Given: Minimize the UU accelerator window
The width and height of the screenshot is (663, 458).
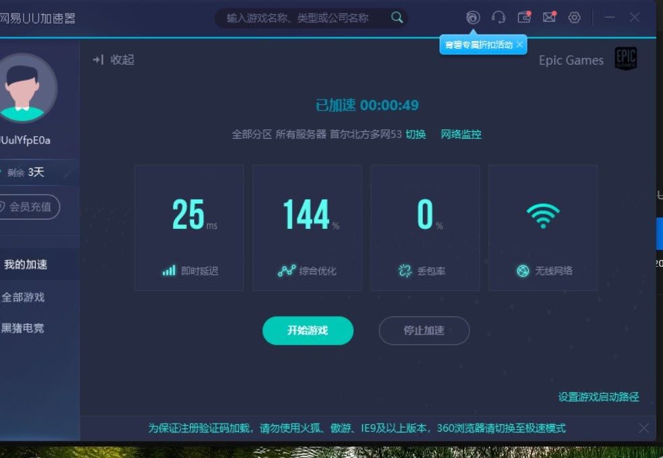Looking at the screenshot, I should [x=609, y=18].
